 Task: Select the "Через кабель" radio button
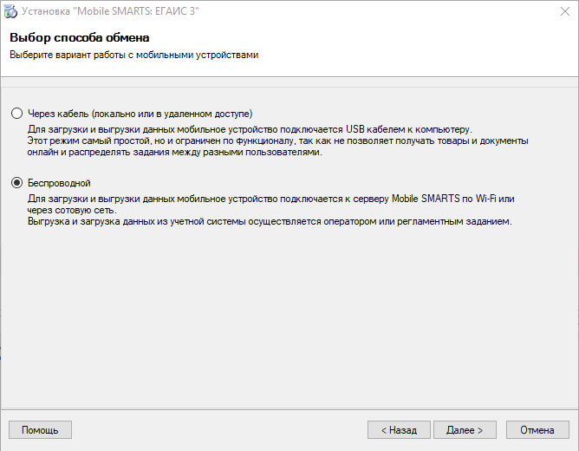point(17,114)
